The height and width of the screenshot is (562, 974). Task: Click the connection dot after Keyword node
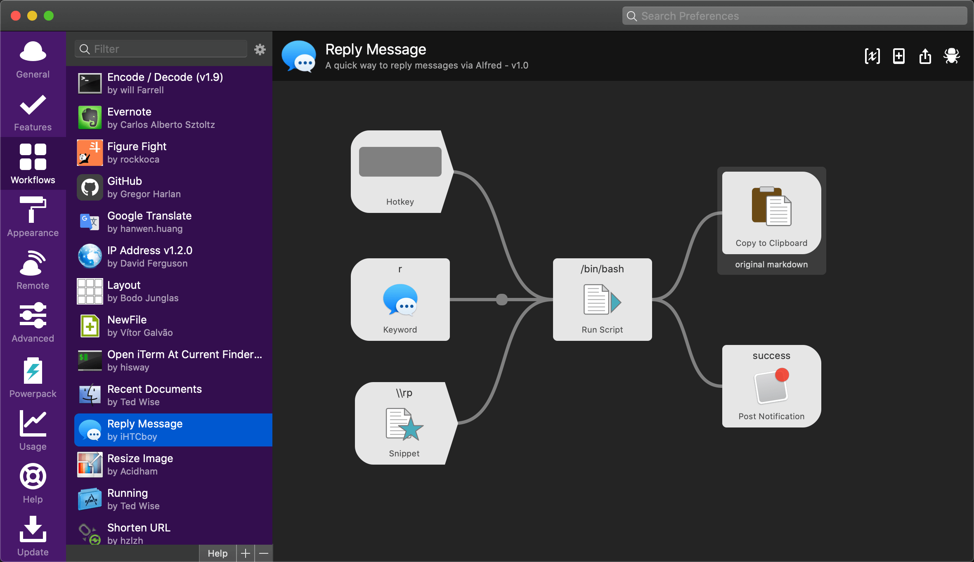(x=502, y=300)
